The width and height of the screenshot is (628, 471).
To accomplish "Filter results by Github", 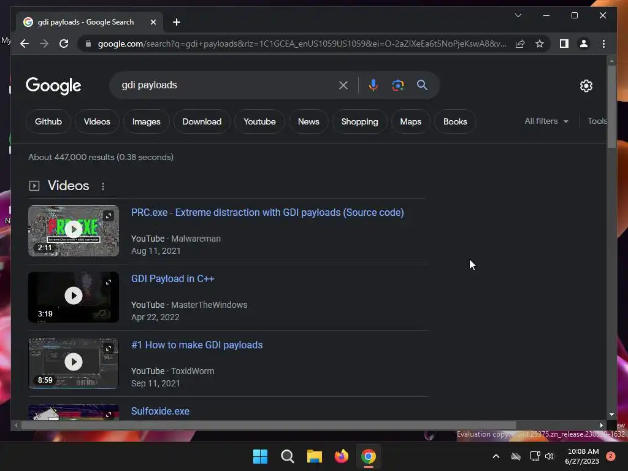I will point(48,121).
